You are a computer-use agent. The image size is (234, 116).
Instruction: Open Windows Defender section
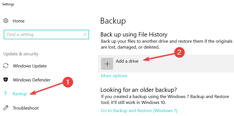tap(32, 80)
